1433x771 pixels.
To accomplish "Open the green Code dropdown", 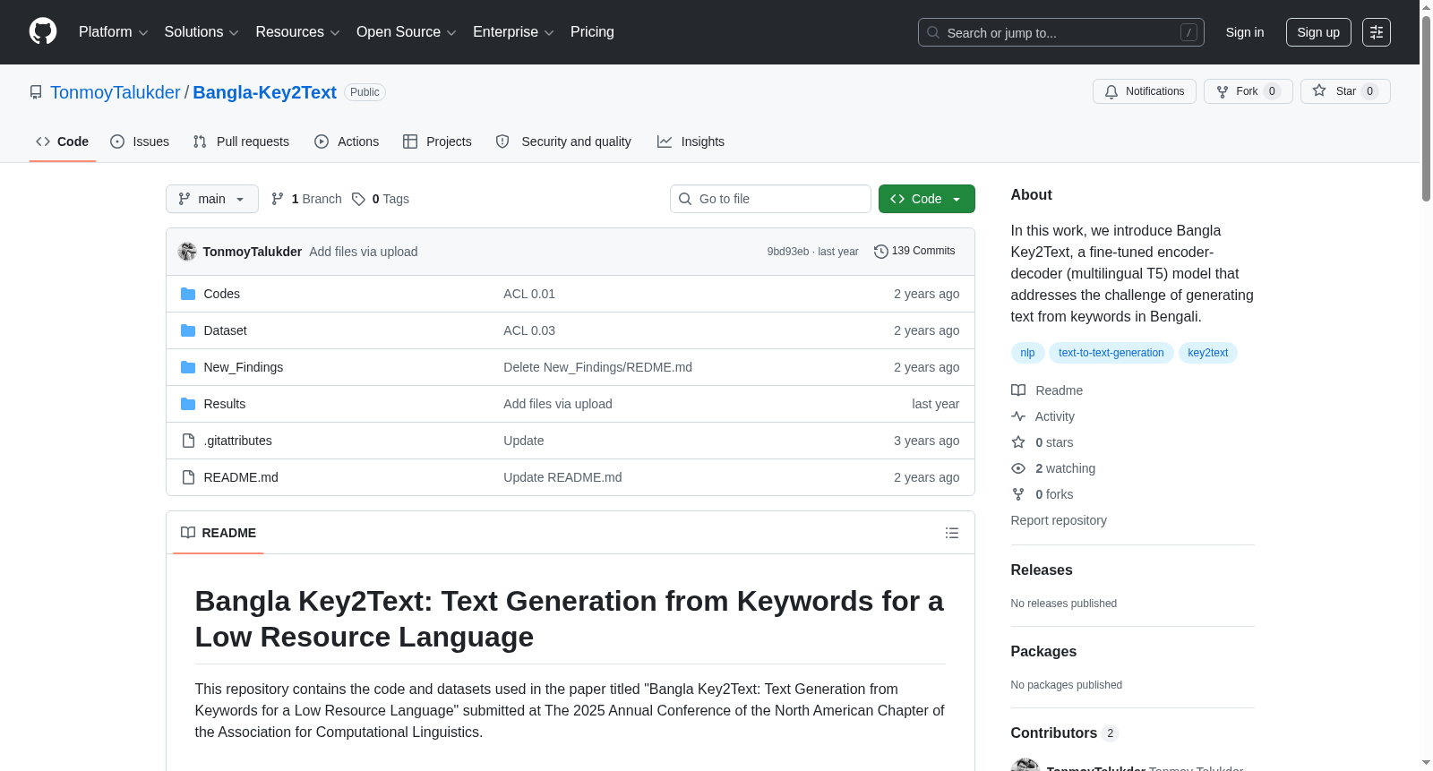I will click(x=926, y=199).
